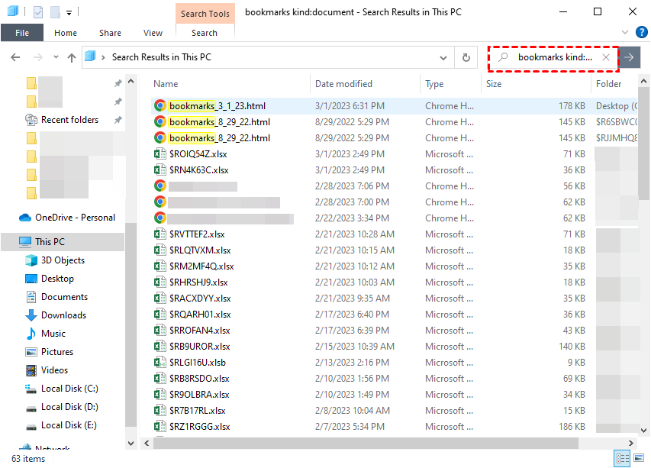
Task: Select This PC in navigation pane
Action: [50, 242]
